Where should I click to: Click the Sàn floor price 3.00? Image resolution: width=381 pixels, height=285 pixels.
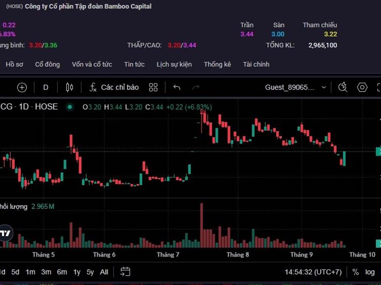[278, 34]
